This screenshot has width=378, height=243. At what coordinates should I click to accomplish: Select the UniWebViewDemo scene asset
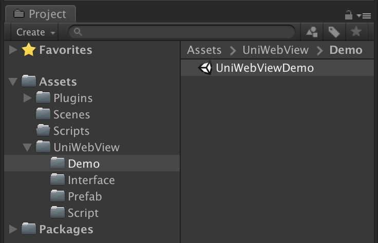click(264, 68)
